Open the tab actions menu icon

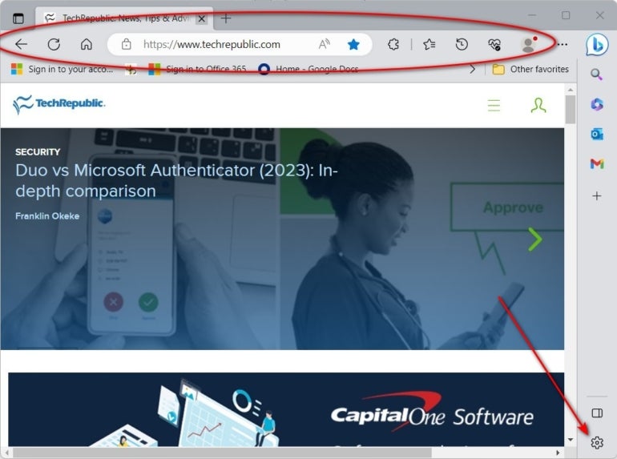point(18,18)
